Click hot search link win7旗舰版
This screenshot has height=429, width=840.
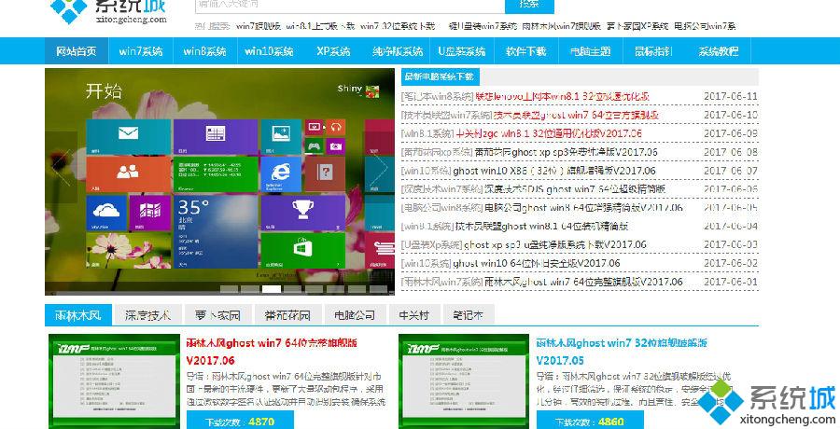coord(259,26)
